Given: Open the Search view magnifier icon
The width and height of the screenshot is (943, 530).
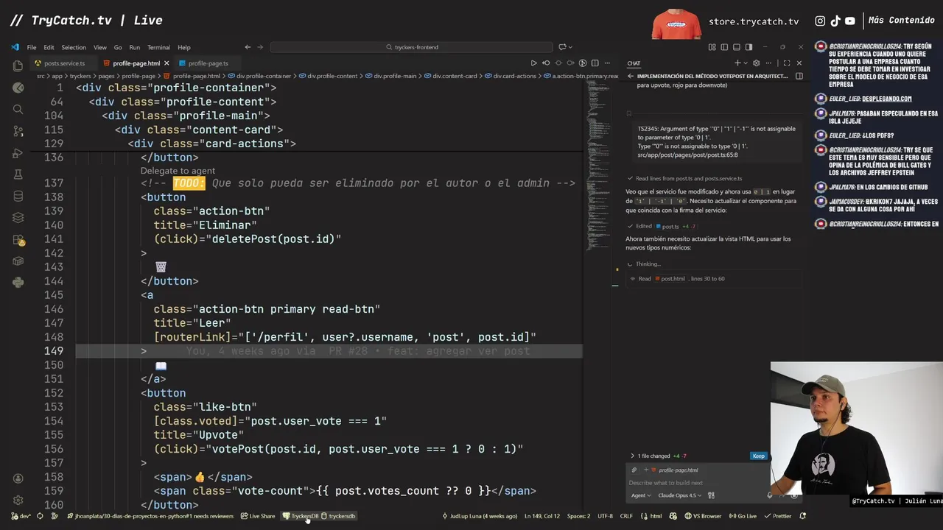Looking at the screenshot, I should point(18,109).
